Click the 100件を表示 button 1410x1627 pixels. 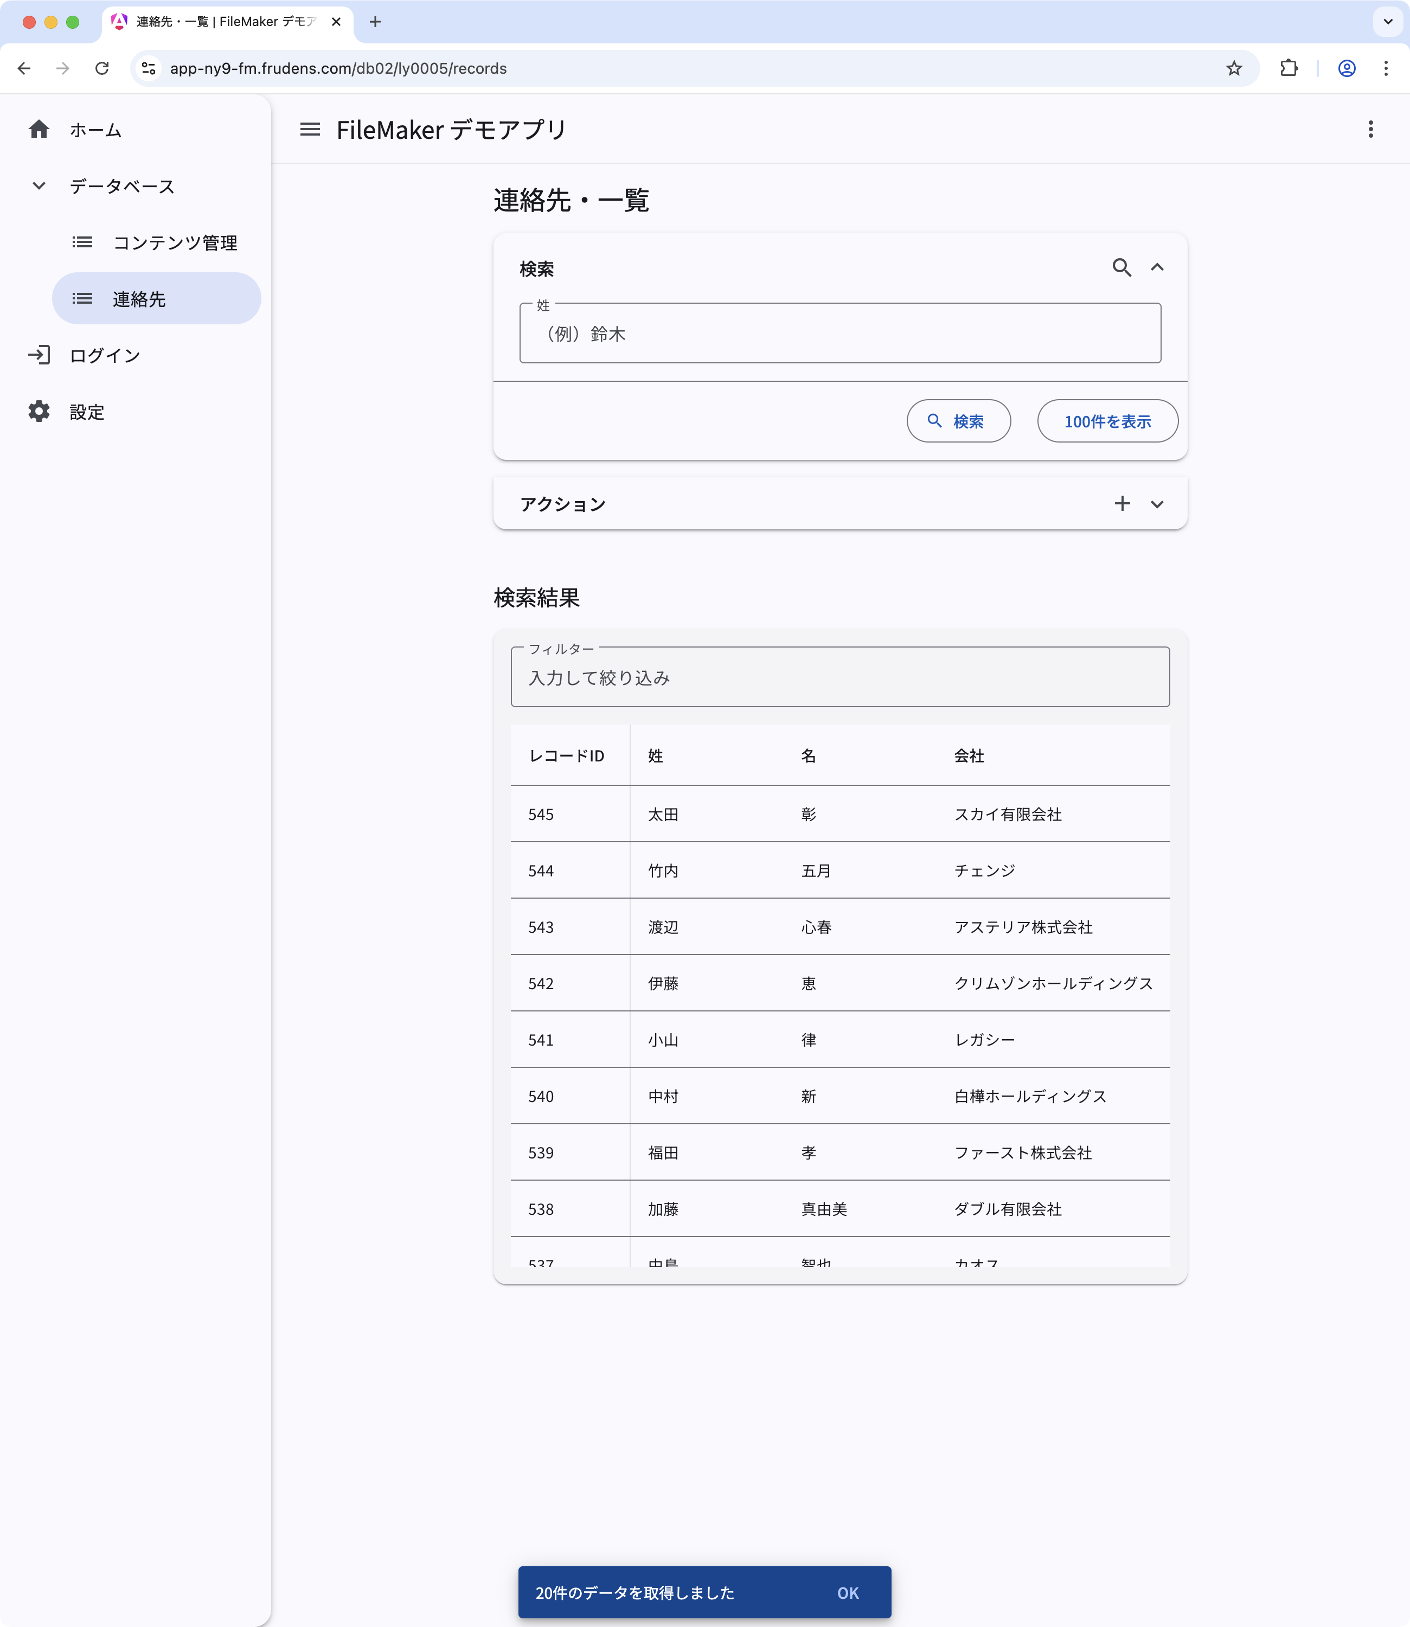1107,421
